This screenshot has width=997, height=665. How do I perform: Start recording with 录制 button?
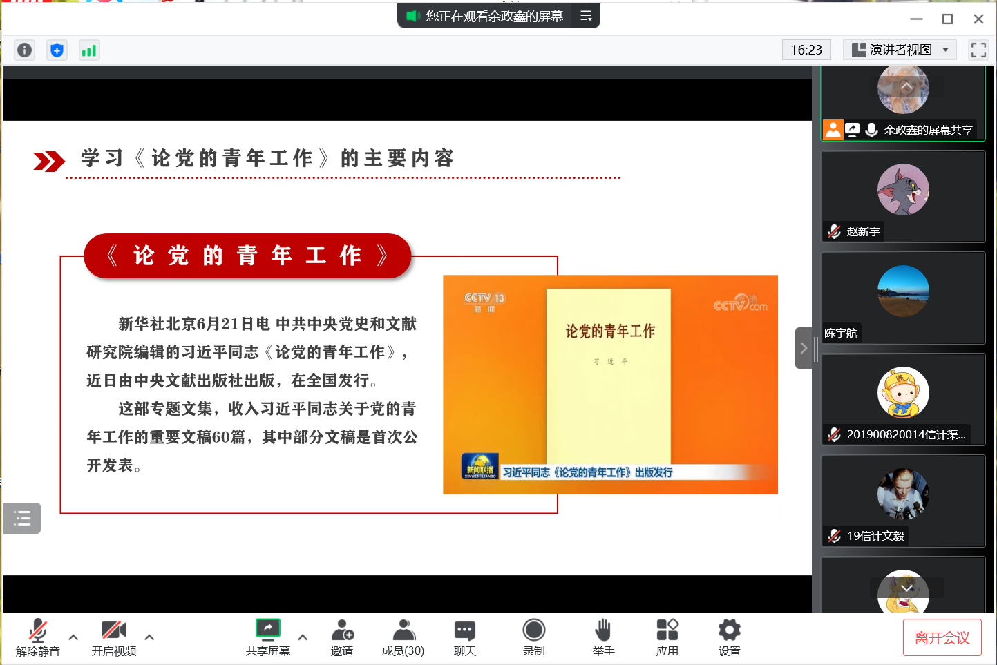(x=533, y=637)
